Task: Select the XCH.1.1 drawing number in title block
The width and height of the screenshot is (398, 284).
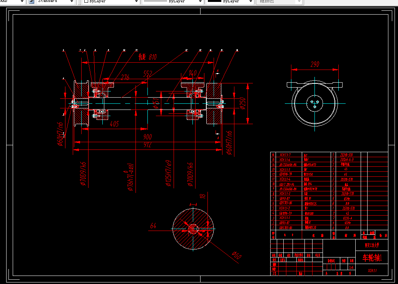Action: click(372, 271)
